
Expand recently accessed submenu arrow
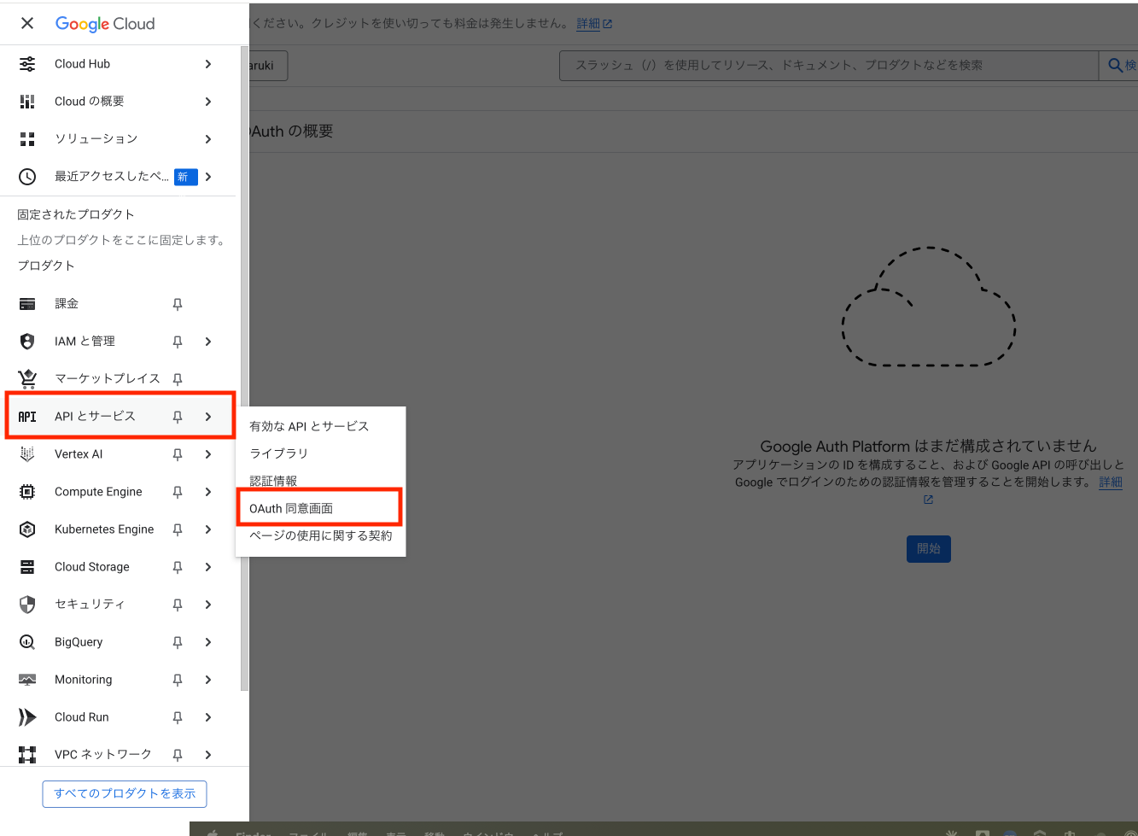point(208,177)
